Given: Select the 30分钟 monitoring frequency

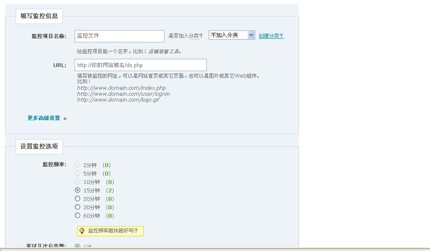Looking at the screenshot, I should [77, 207].
